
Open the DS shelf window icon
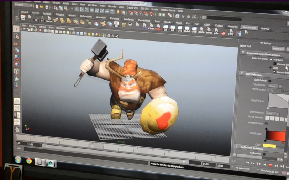coord(165,28)
